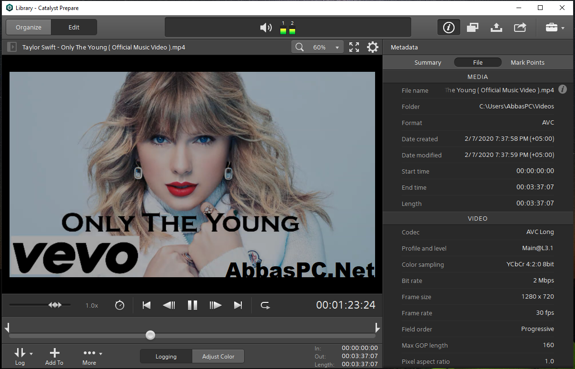Switch to Logging view
The image size is (575, 369).
coord(166,356)
